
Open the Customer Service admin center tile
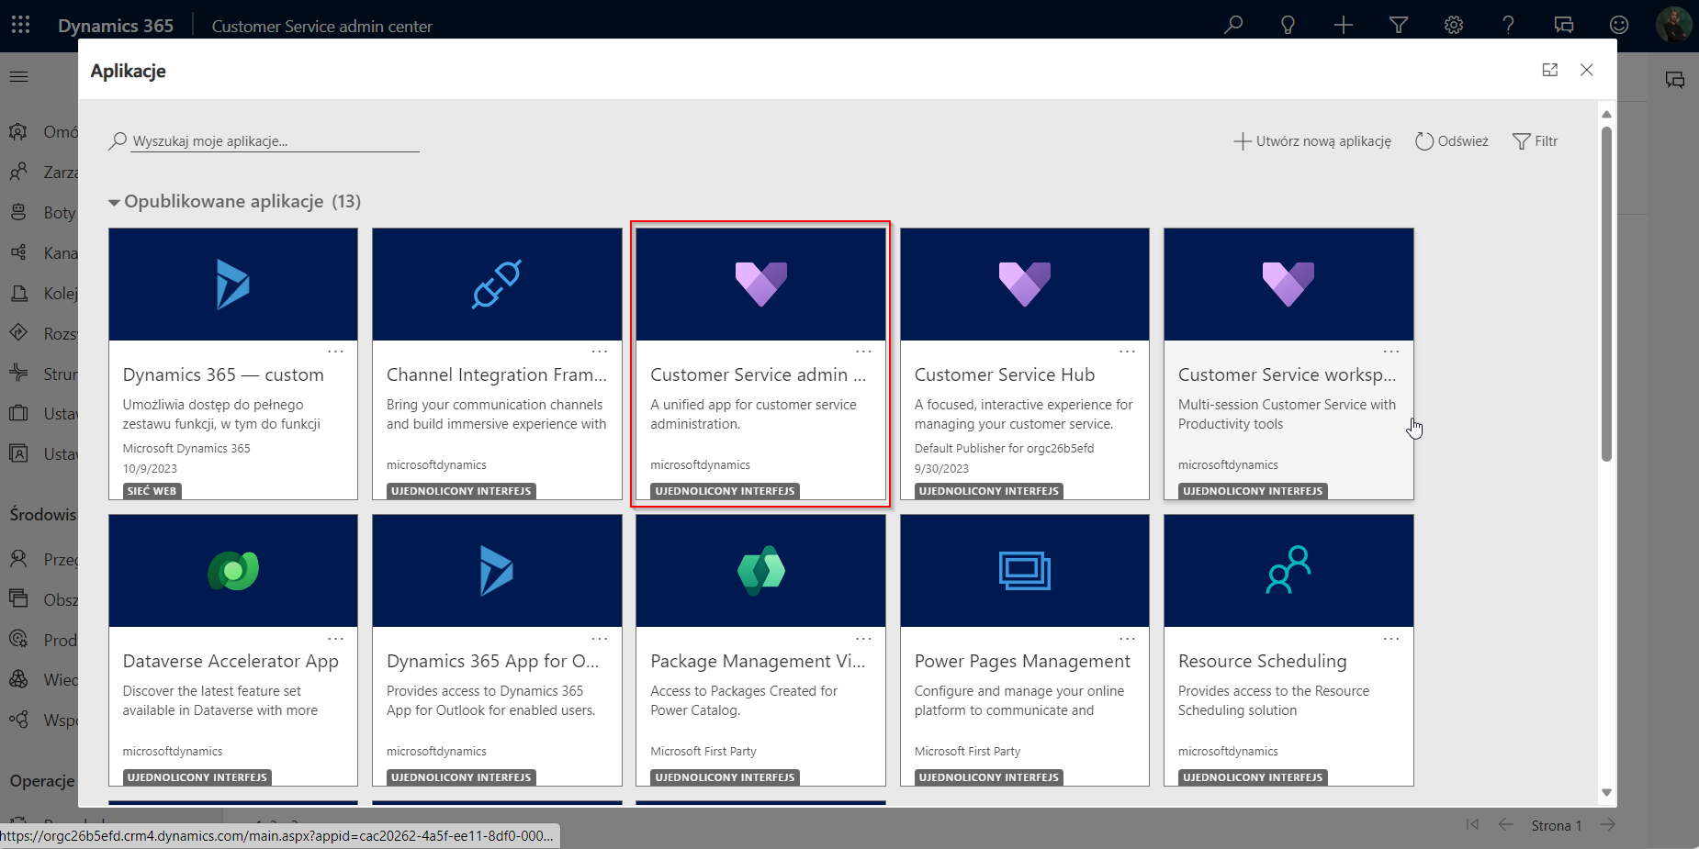pos(760,363)
